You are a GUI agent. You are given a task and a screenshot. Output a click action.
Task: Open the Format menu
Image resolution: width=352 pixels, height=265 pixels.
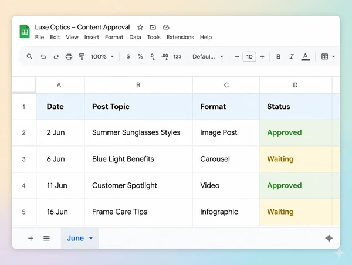click(x=114, y=37)
